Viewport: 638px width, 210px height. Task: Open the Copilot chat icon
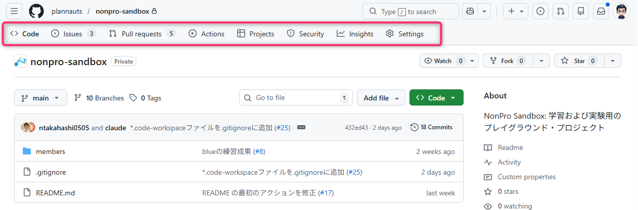(x=470, y=11)
